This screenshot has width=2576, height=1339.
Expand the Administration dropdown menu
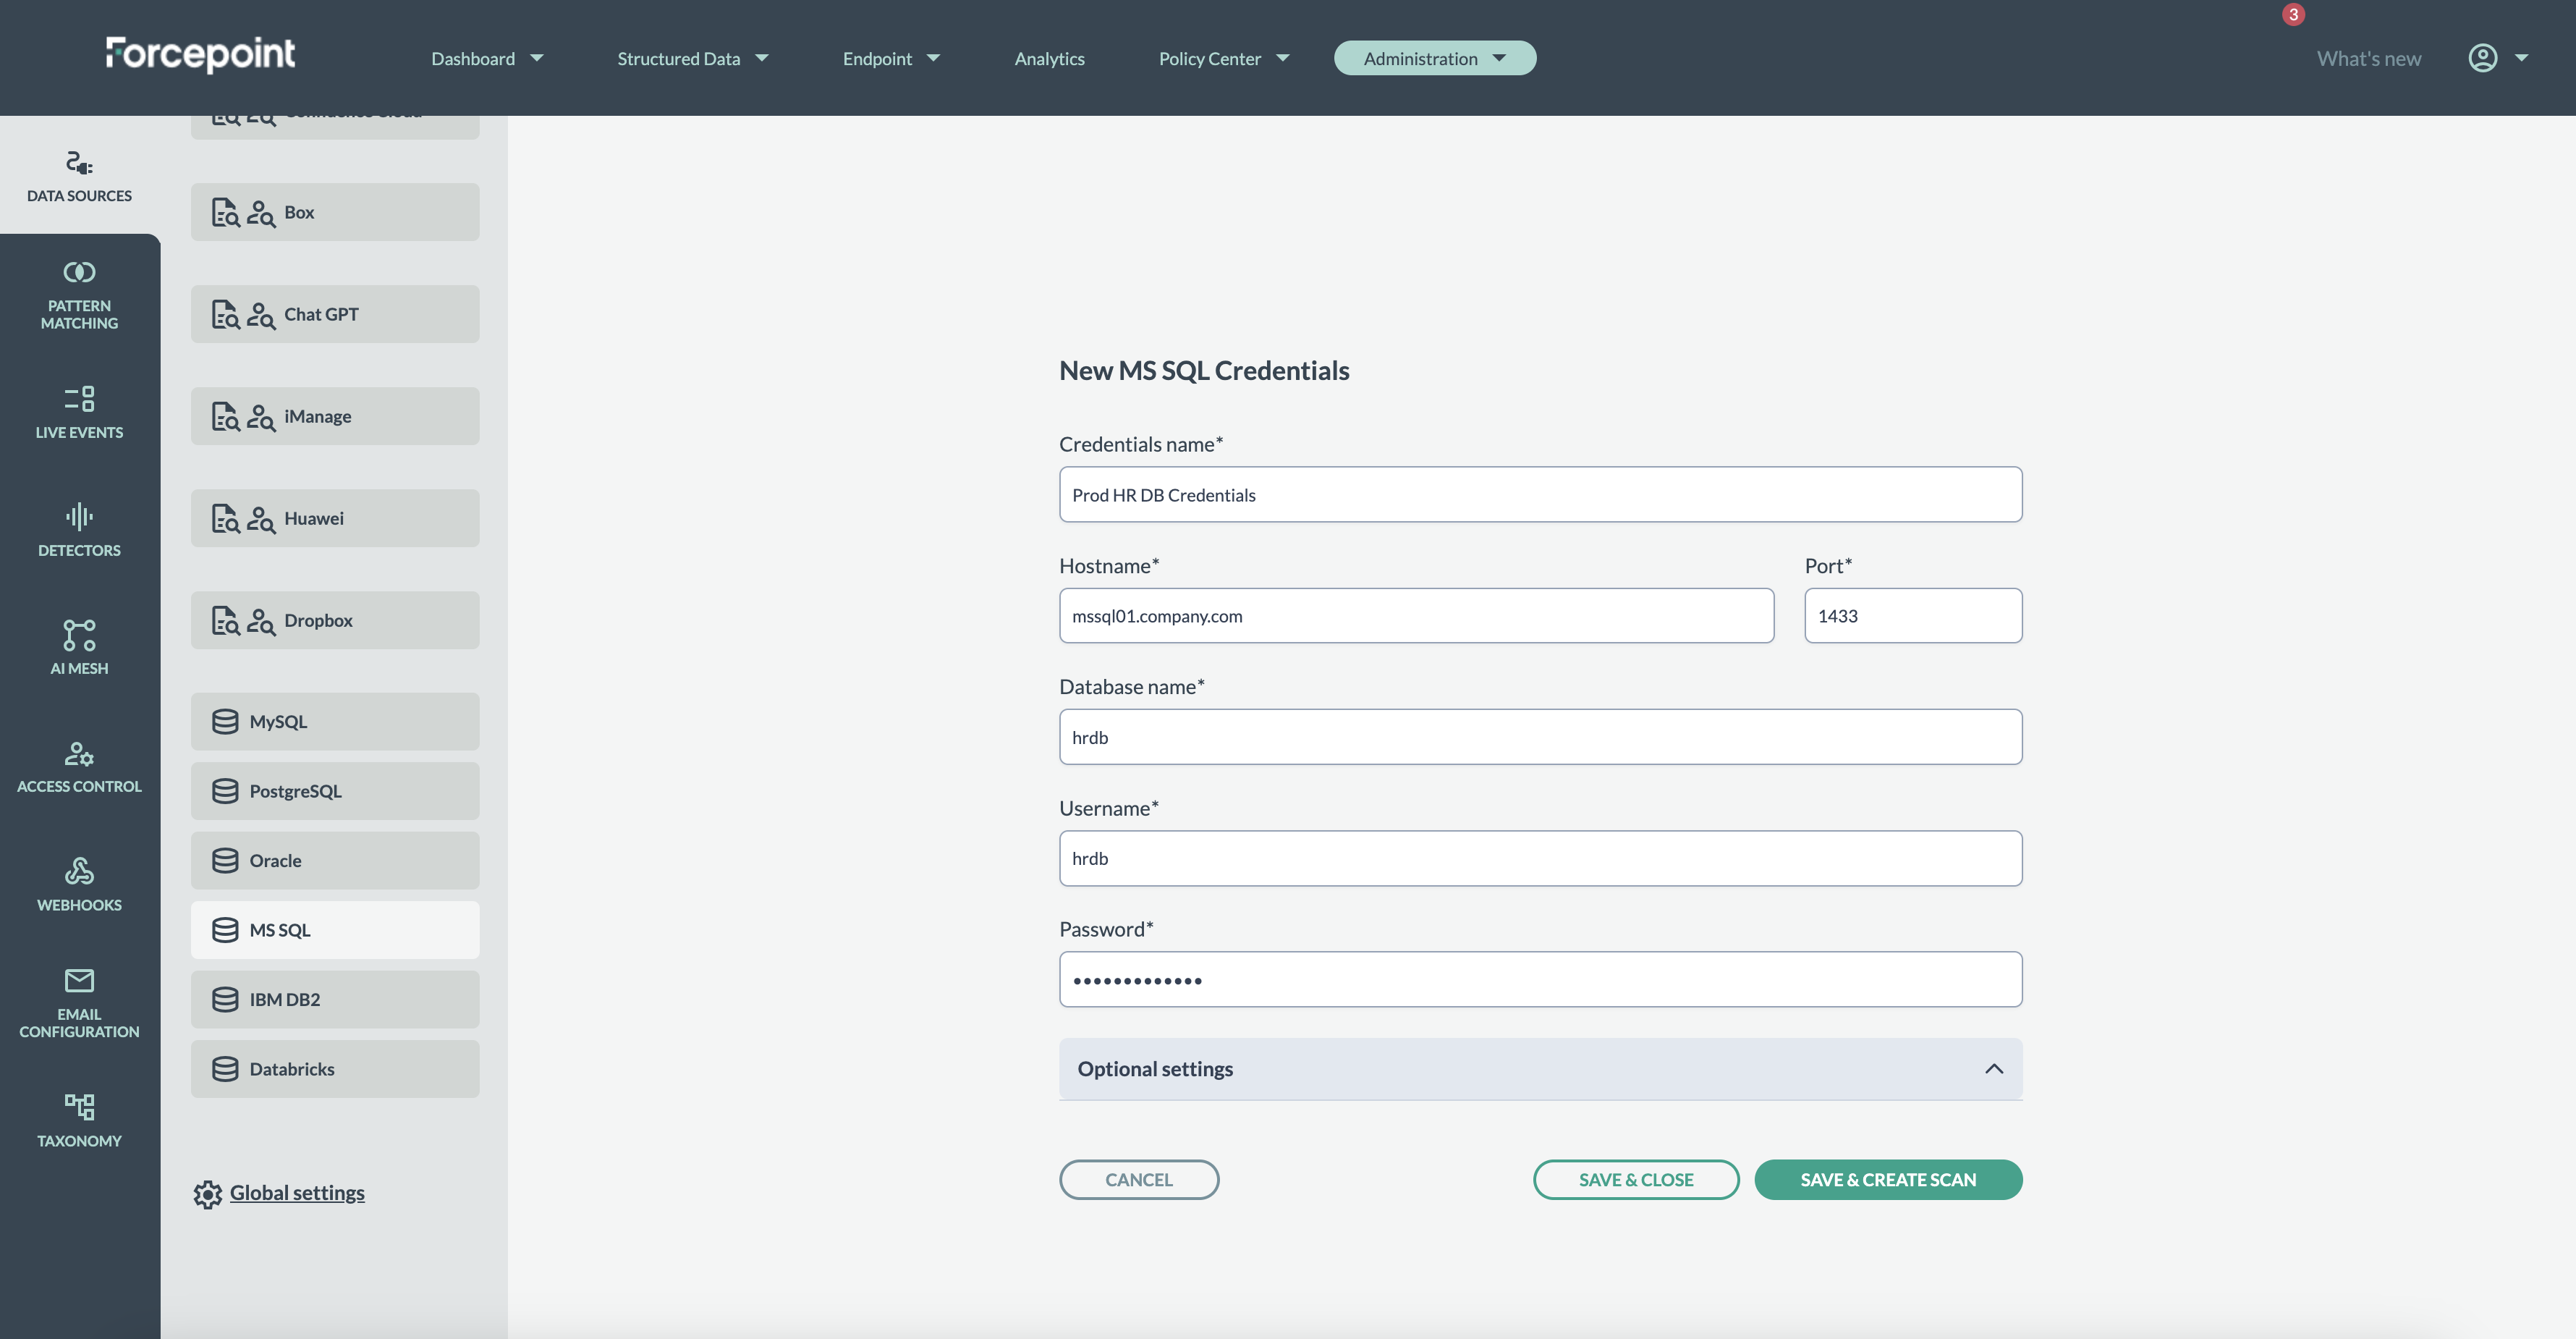1434,58
